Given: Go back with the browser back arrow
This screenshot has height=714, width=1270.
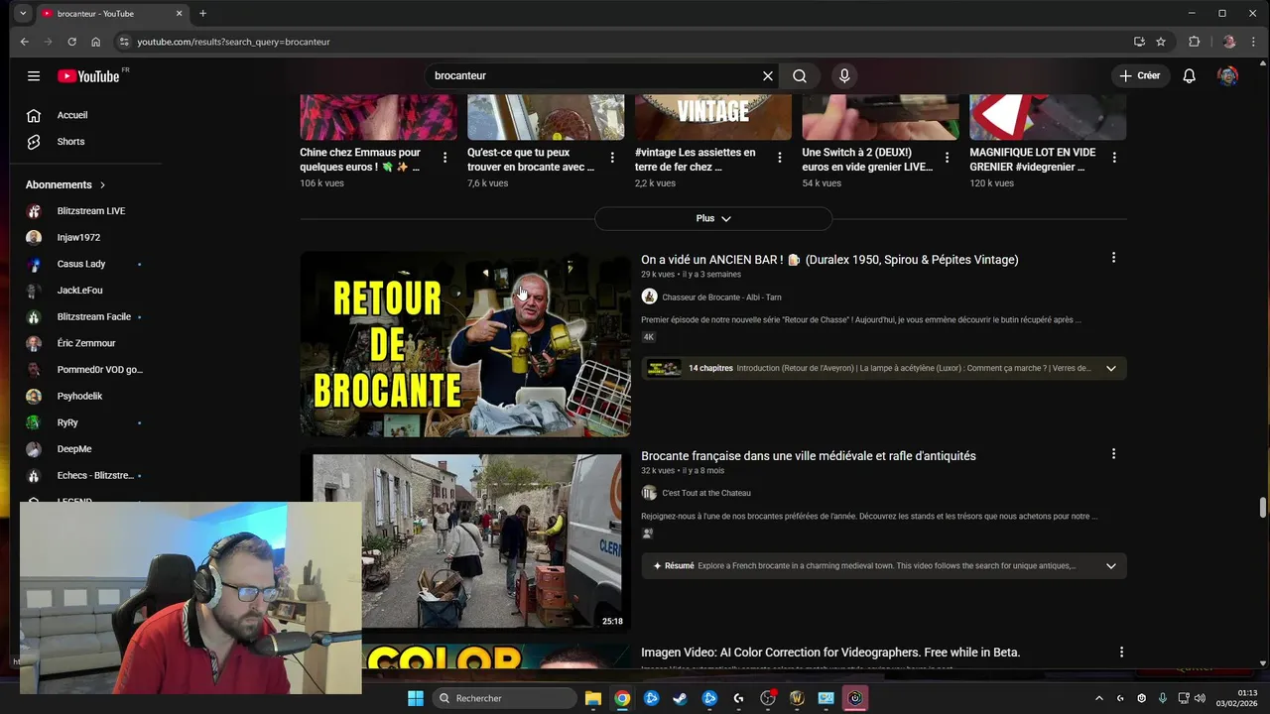Looking at the screenshot, I should (x=25, y=42).
